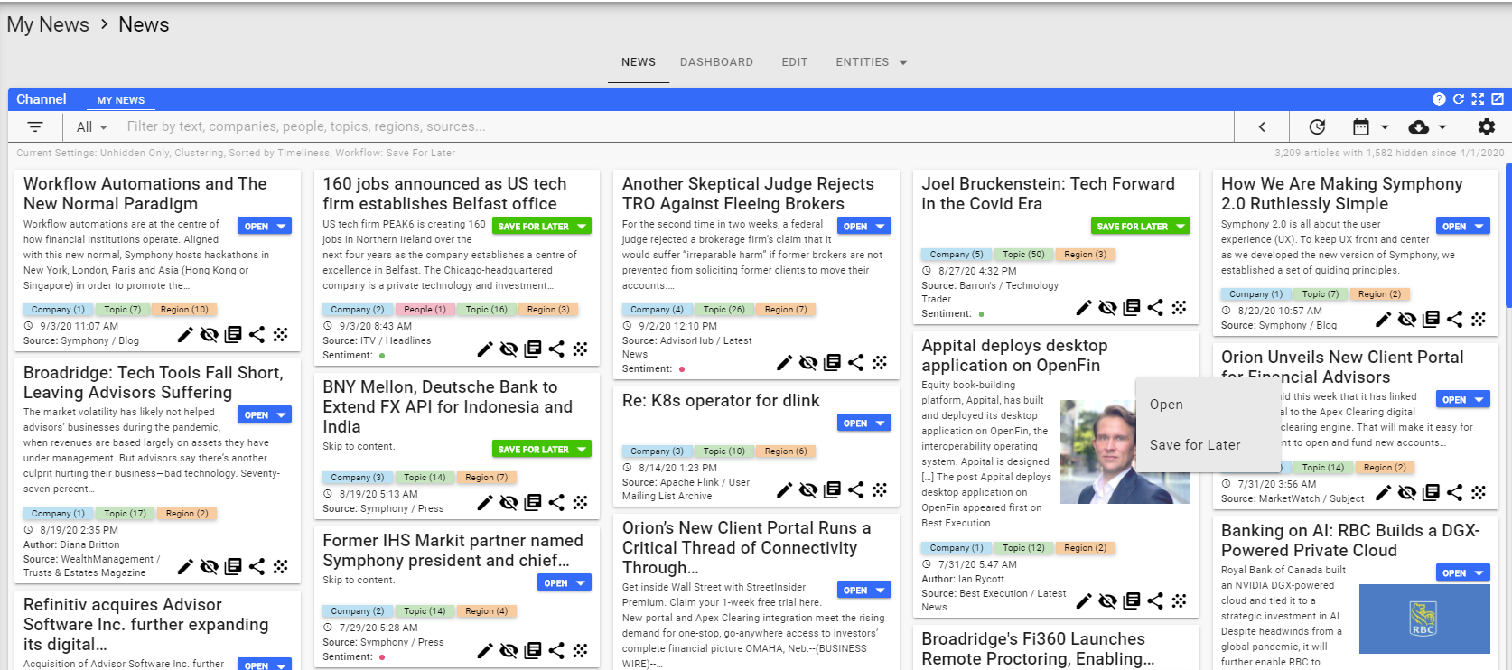1512x670 pixels.
Task: Hide the Joel Bruckenstein article
Action: (x=1108, y=308)
